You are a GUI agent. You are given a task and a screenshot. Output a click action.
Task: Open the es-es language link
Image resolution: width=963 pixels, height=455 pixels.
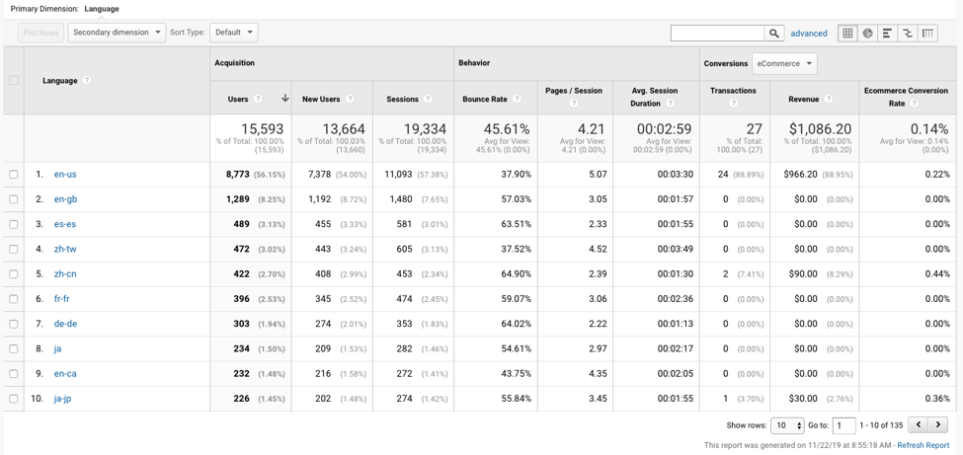click(x=64, y=224)
